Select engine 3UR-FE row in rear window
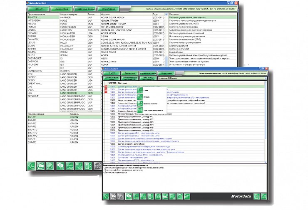 coord(65,142)
